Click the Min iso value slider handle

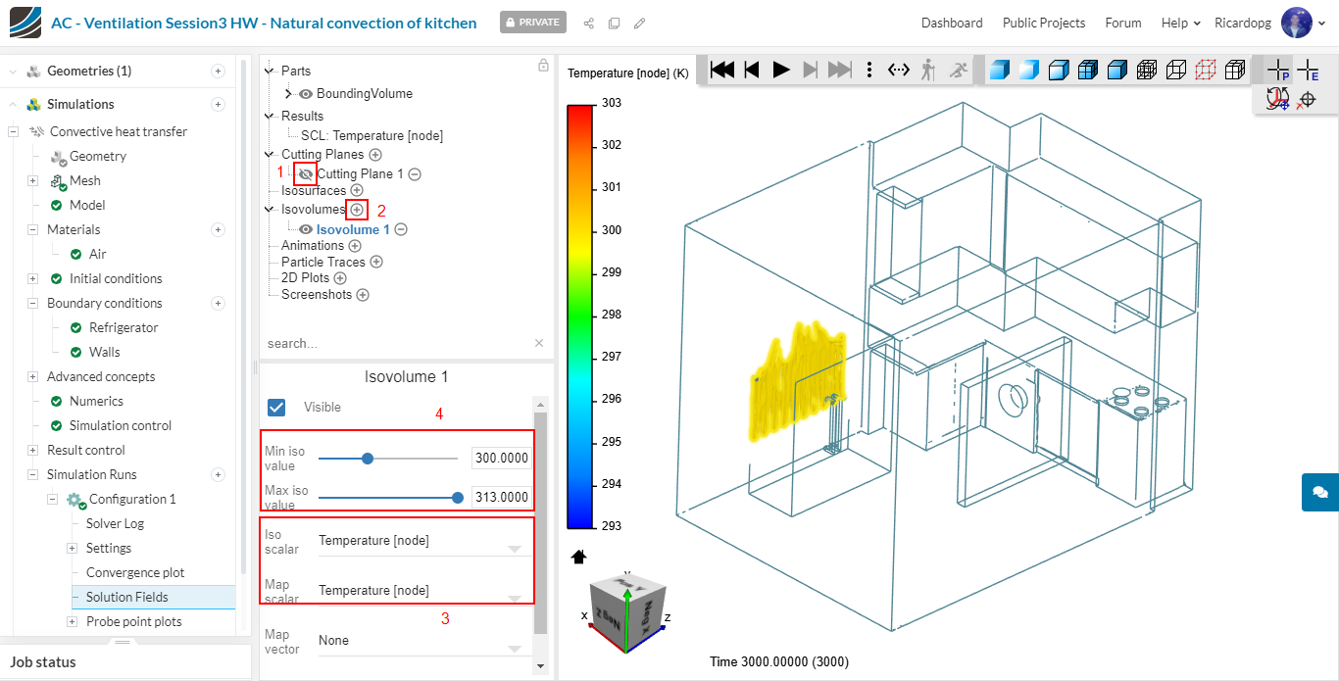click(x=368, y=458)
